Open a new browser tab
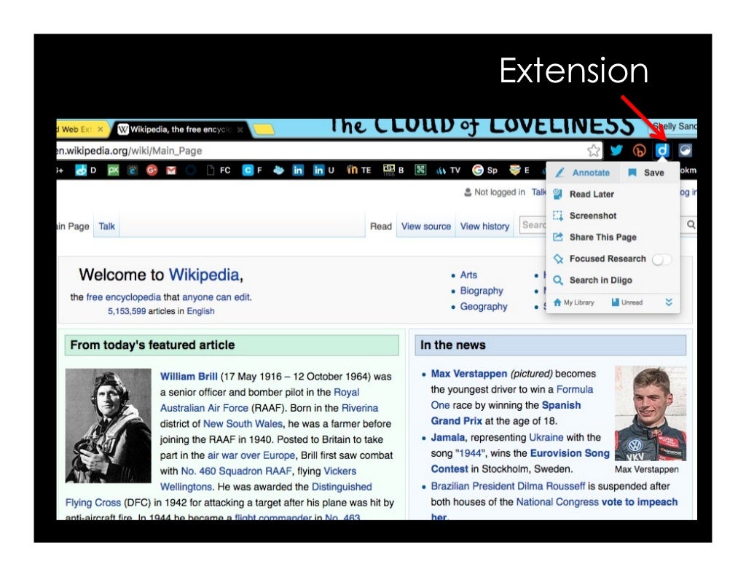 pos(263,129)
